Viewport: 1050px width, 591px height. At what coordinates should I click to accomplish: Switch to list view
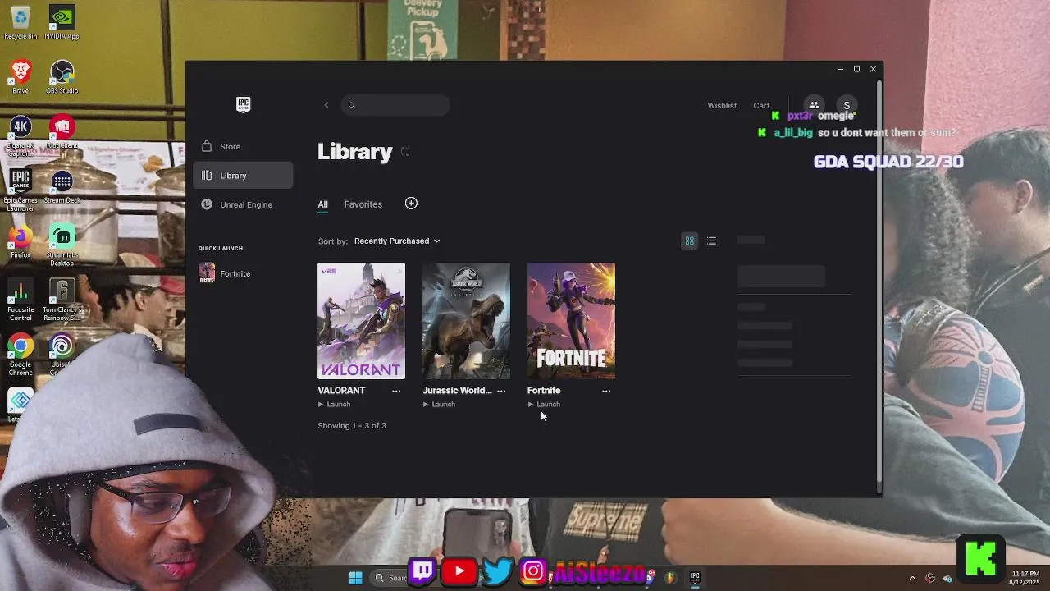(712, 241)
